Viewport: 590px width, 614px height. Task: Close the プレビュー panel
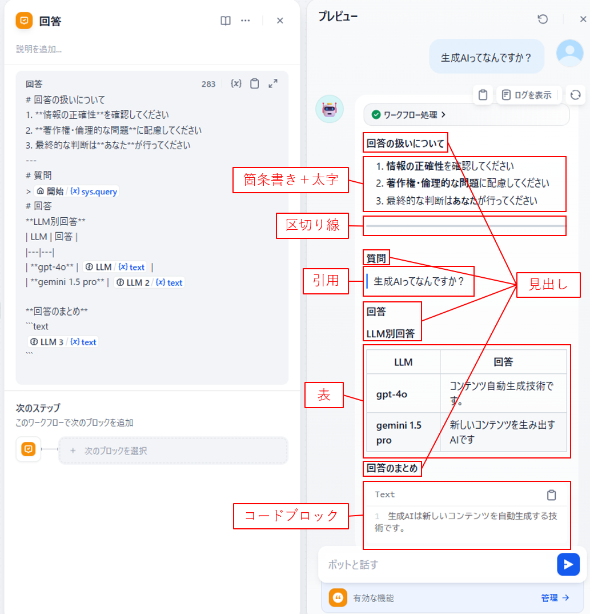(x=583, y=19)
